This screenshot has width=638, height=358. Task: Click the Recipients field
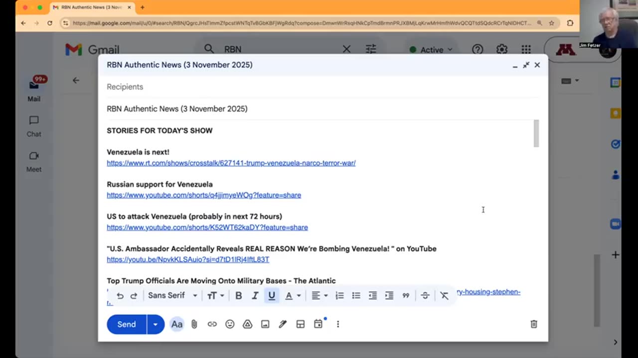(x=322, y=87)
